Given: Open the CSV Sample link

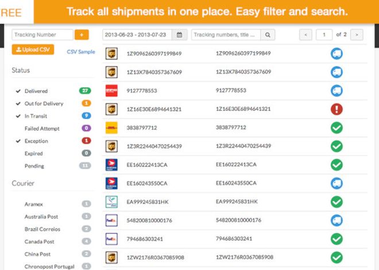Looking at the screenshot, I should 81,52.
